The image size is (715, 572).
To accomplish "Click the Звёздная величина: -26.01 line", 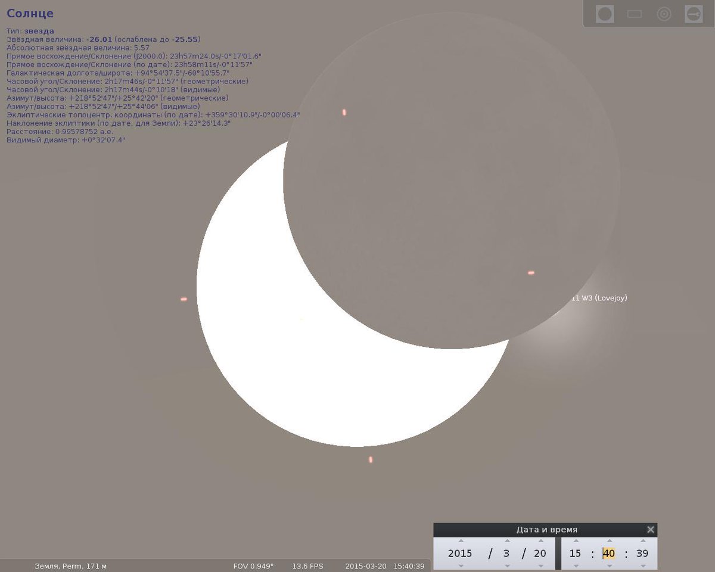I will (x=104, y=39).
